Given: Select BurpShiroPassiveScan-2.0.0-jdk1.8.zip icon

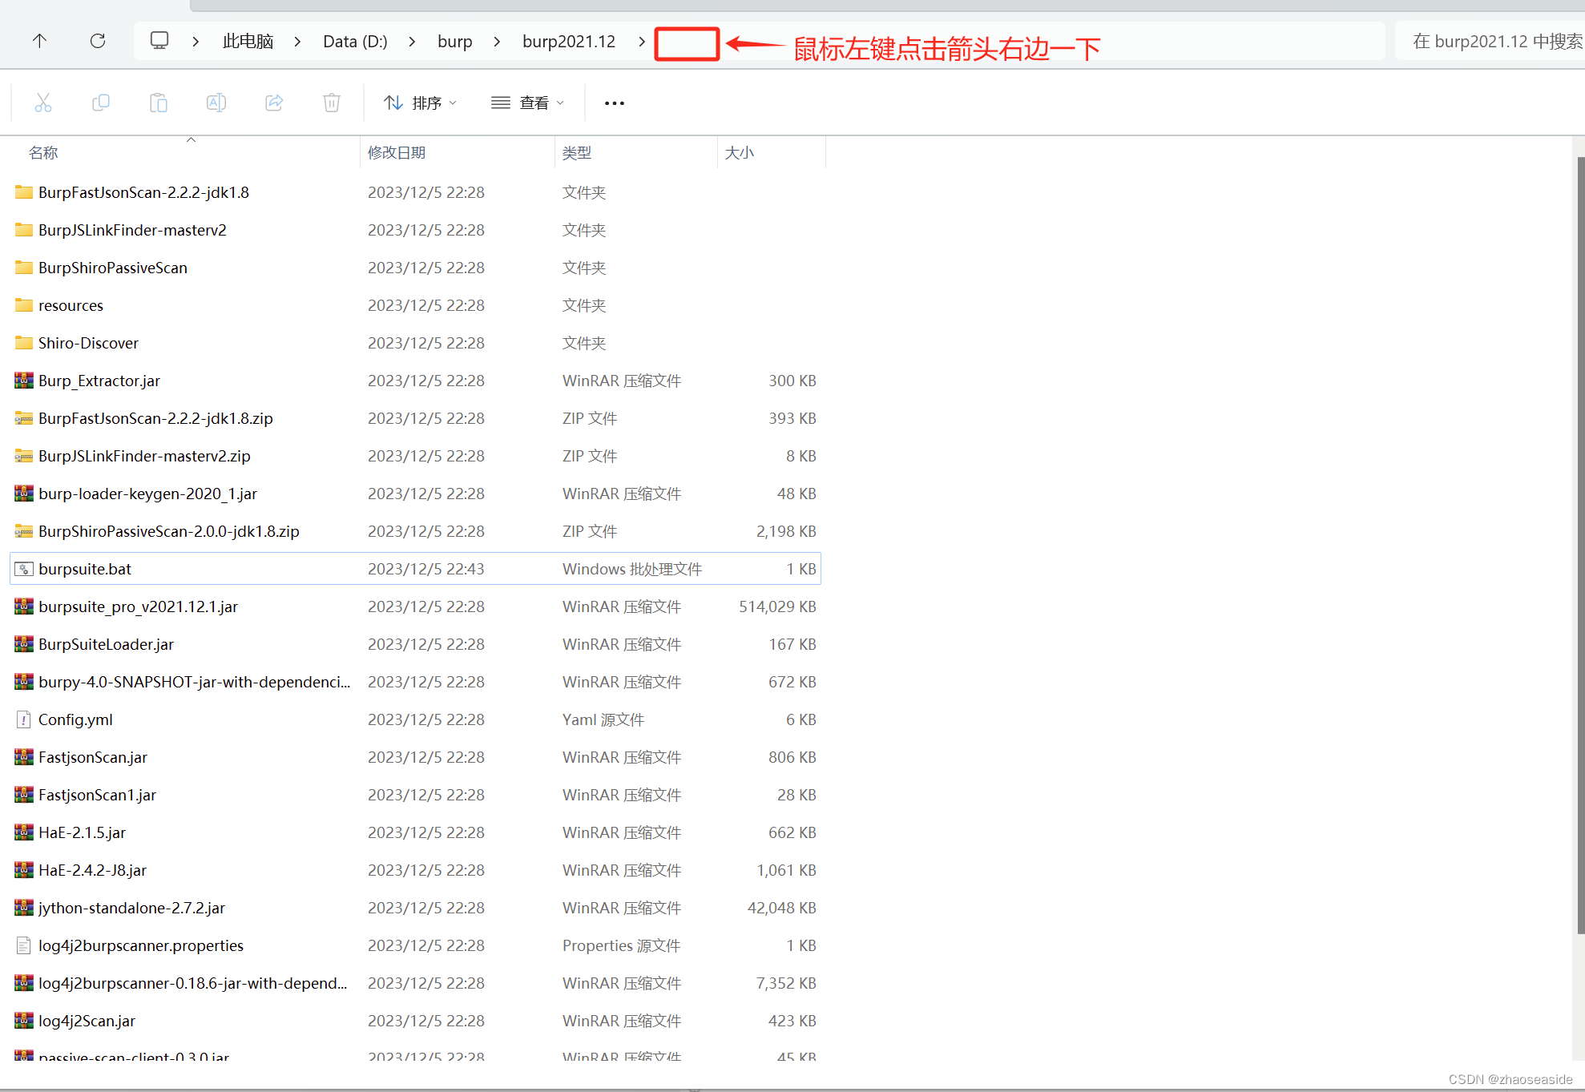Looking at the screenshot, I should point(24,531).
